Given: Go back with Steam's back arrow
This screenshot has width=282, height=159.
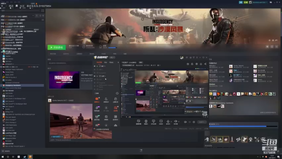Looking at the screenshot, I should point(2,6).
